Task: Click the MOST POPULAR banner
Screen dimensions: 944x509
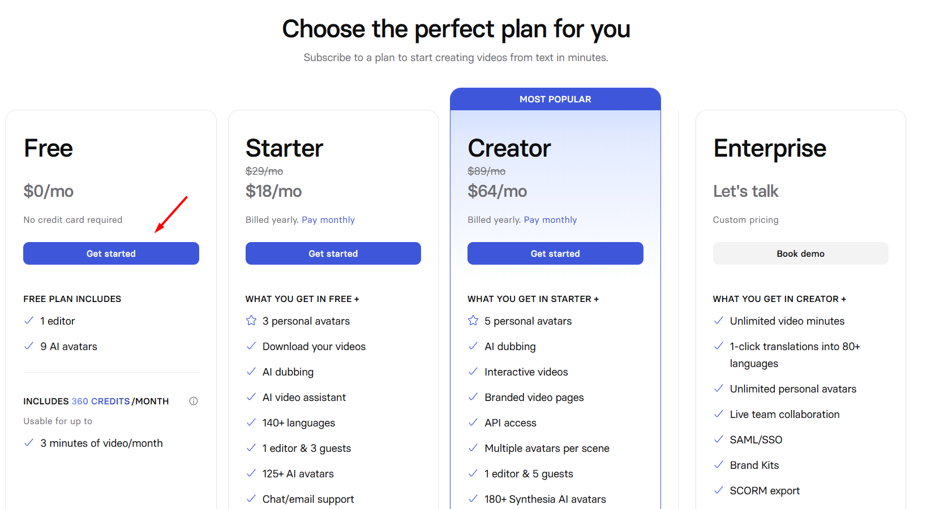Action: [555, 99]
